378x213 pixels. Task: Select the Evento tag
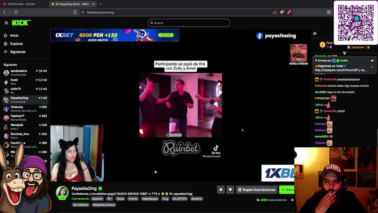[133, 199]
